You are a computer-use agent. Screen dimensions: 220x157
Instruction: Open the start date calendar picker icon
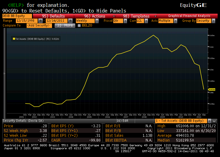point(40,21)
